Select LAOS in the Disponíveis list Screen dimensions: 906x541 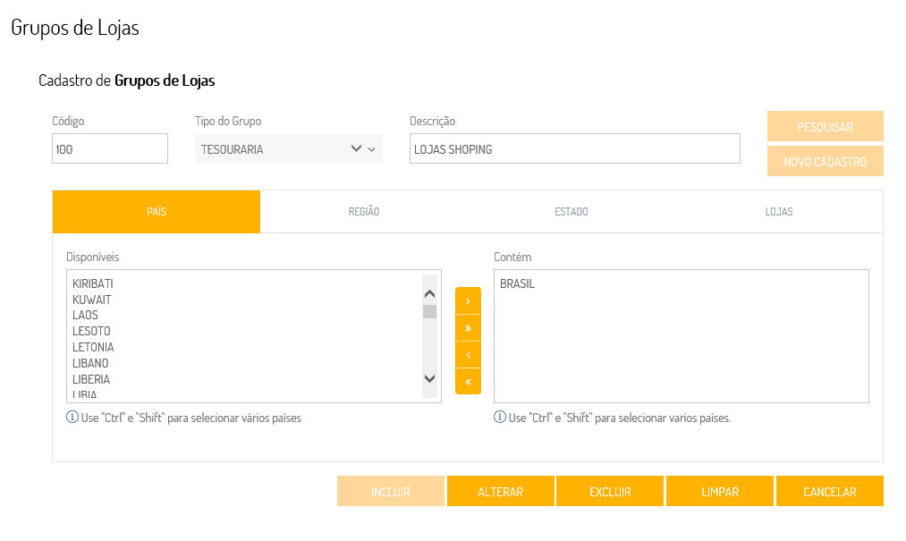(86, 316)
